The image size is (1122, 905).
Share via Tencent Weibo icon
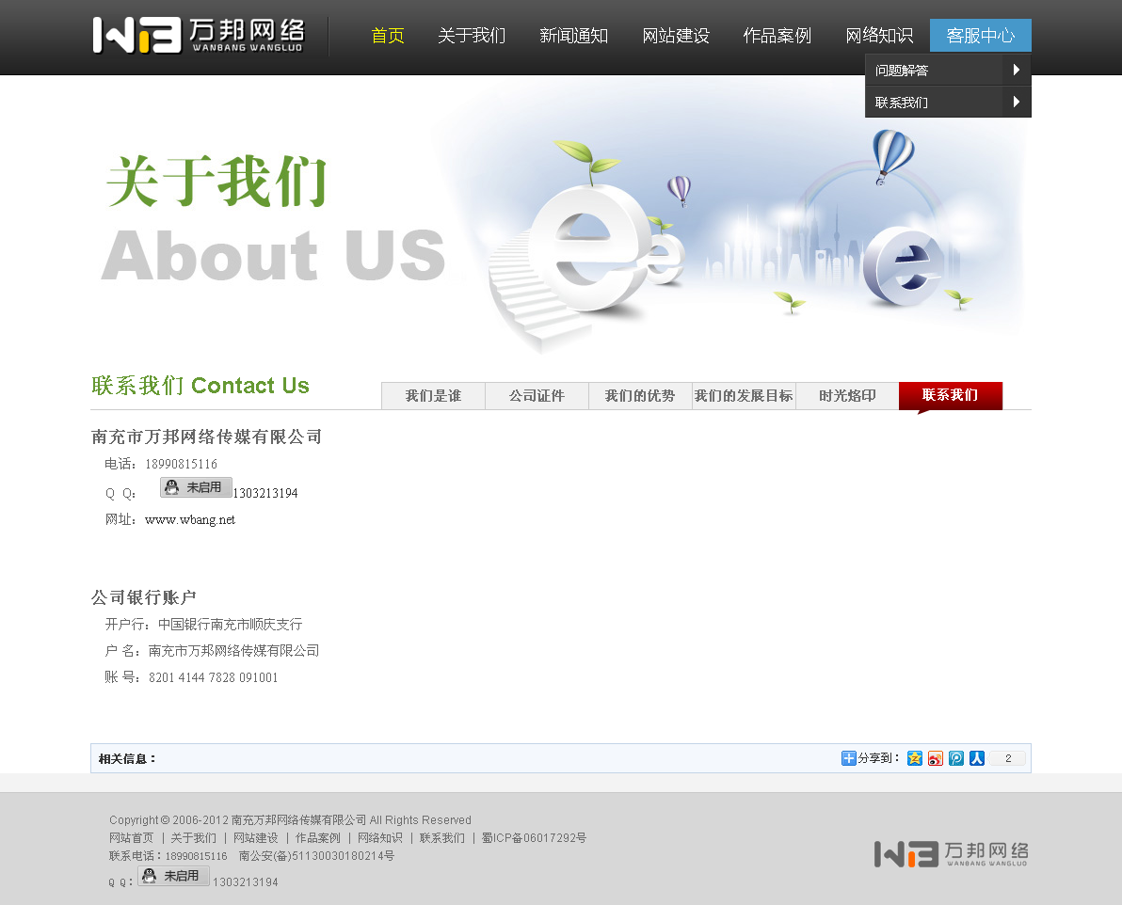[x=955, y=758]
